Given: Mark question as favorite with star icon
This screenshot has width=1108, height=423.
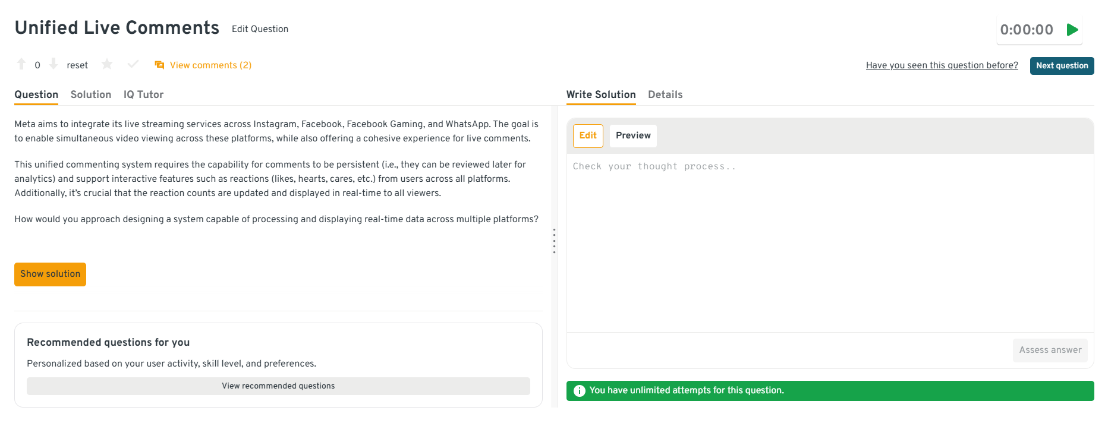Looking at the screenshot, I should pyautogui.click(x=107, y=64).
